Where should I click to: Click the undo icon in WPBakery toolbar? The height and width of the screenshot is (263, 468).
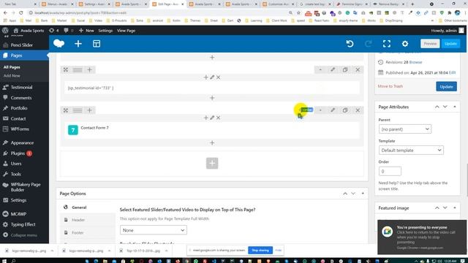pos(350,44)
